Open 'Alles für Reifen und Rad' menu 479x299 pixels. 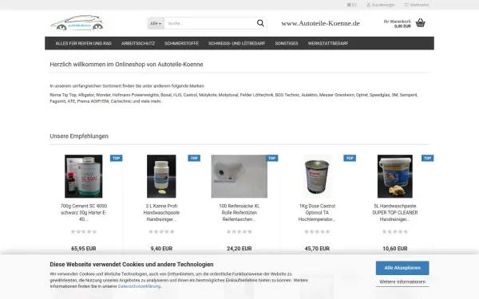[83, 43]
